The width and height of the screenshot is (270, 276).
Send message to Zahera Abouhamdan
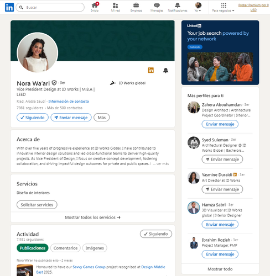[x=220, y=124]
